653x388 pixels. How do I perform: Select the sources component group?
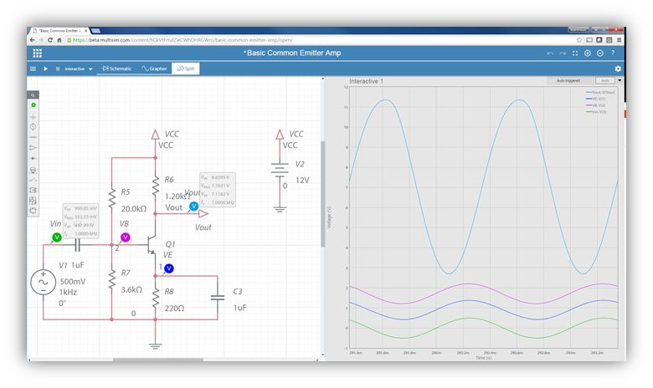[33, 126]
